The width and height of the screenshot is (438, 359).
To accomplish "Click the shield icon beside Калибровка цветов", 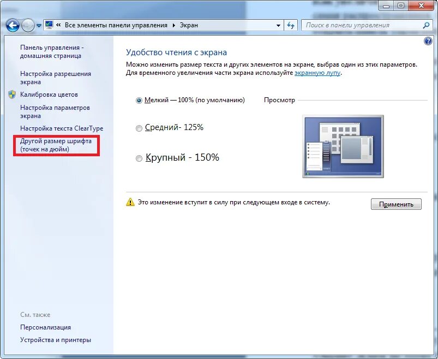I will (12, 95).
